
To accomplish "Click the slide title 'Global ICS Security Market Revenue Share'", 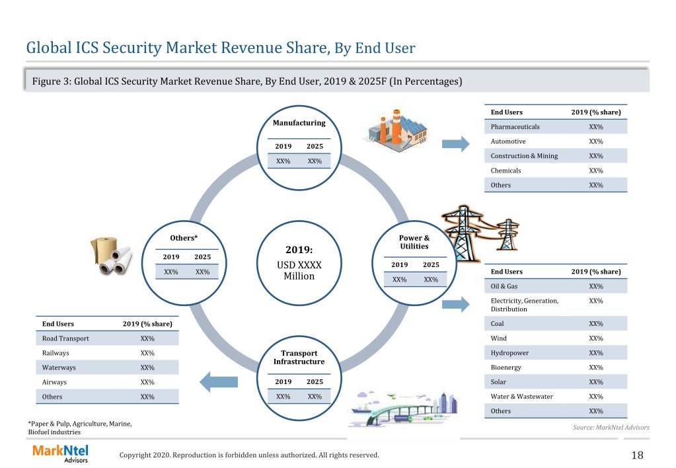I will click(178, 48).
